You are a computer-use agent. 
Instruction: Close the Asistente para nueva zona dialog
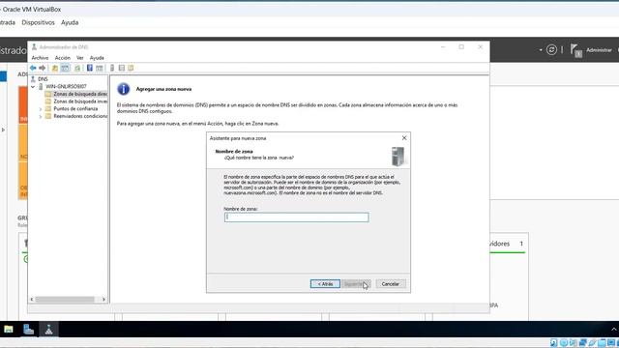404,137
